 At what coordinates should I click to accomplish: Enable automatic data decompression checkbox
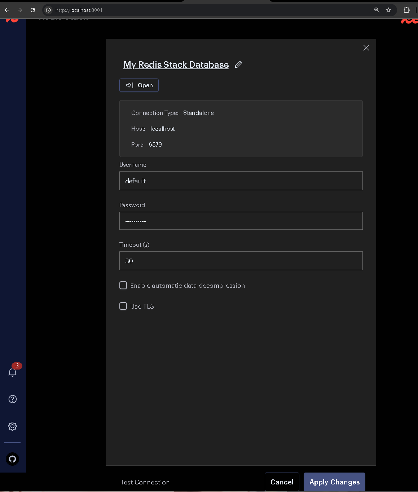point(123,285)
